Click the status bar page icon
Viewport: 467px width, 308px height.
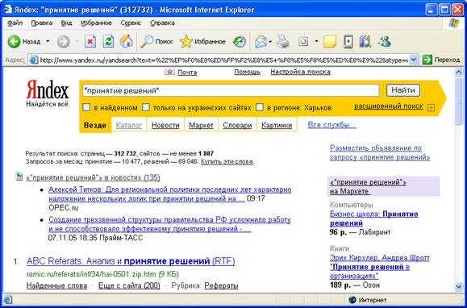tap(8, 299)
